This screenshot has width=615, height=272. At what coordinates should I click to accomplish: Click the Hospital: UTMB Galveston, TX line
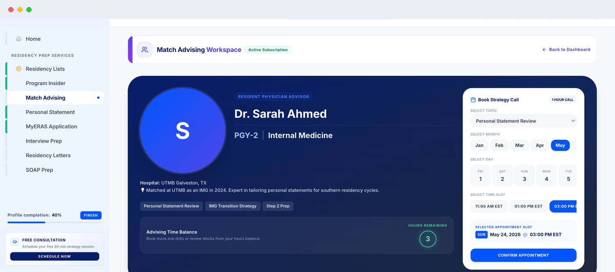point(173,183)
